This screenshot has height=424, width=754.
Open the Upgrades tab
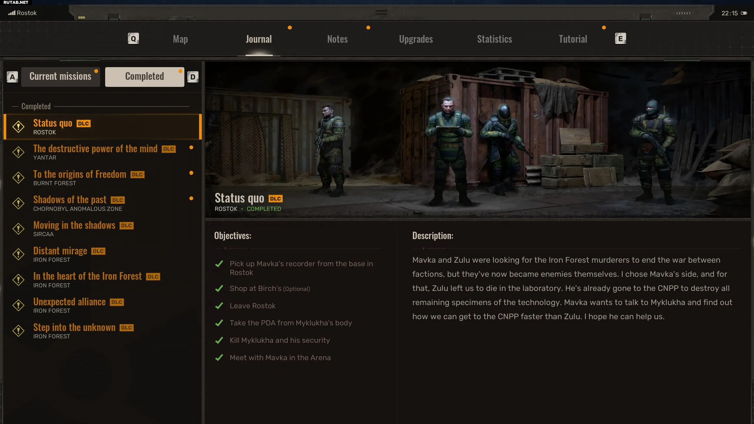point(416,39)
